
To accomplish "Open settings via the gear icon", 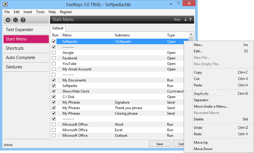I will pos(8,20).
